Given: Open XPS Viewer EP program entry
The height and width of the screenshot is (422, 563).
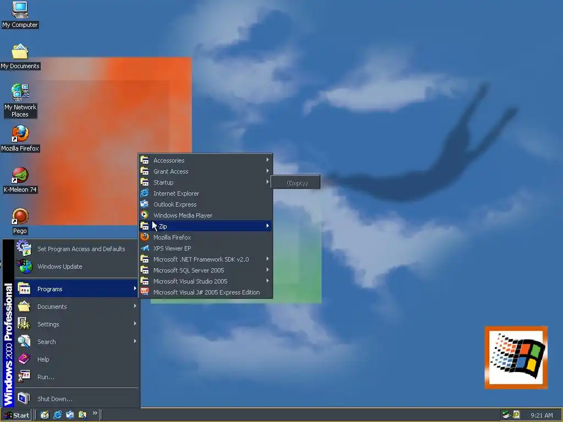Looking at the screenshot, I should [x=206, y=248].
